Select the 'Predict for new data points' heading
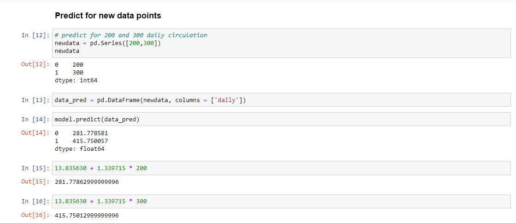The height and width of the screenshot is (223, 516). (108, 16)
